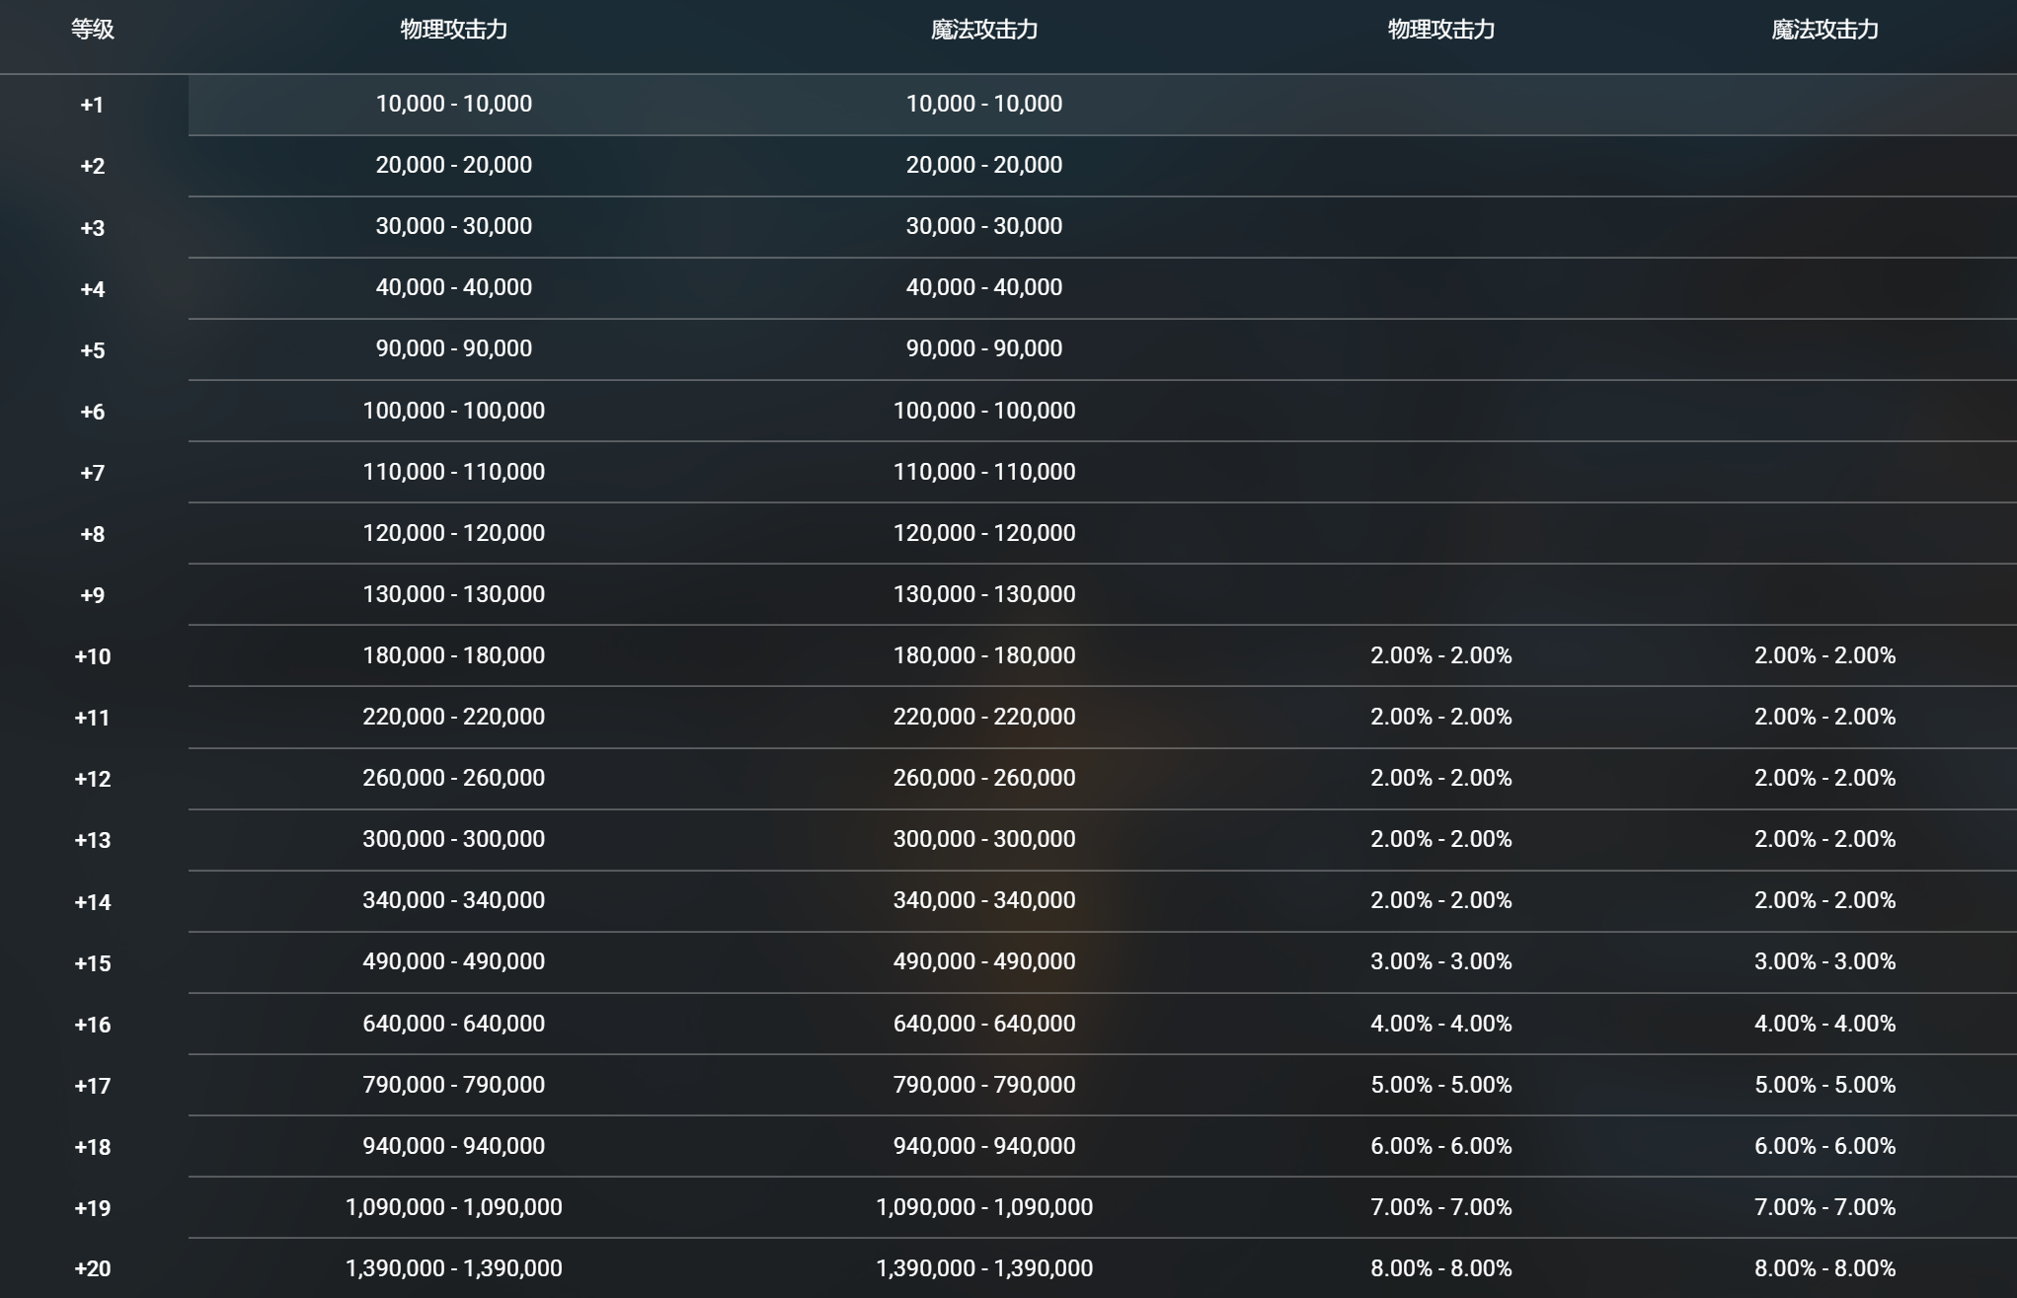This screenshot has height=1298, width=2017.
Task: Click 7.00% - 7.00% magic percent cell
Action: pos(1824,1207)
